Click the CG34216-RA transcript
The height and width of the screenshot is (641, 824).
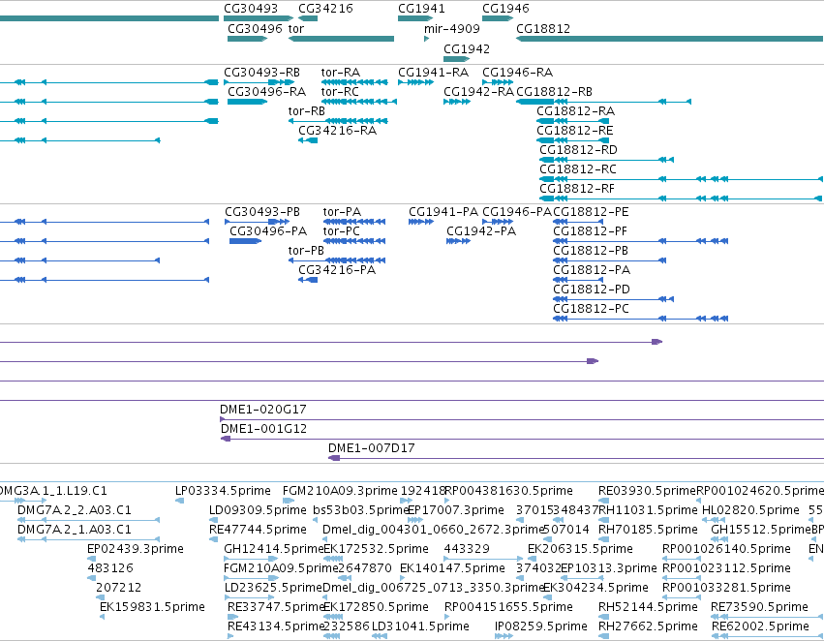(x=308, y=140)
